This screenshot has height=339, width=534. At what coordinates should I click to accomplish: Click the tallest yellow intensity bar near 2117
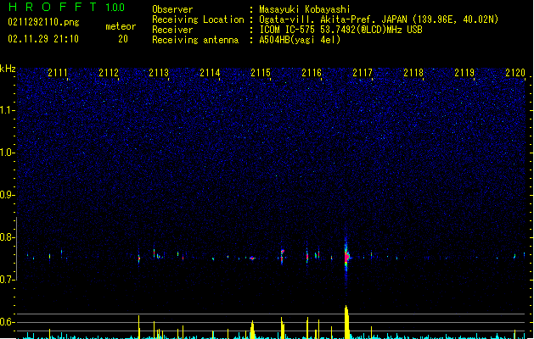click(x=346, y=322)
